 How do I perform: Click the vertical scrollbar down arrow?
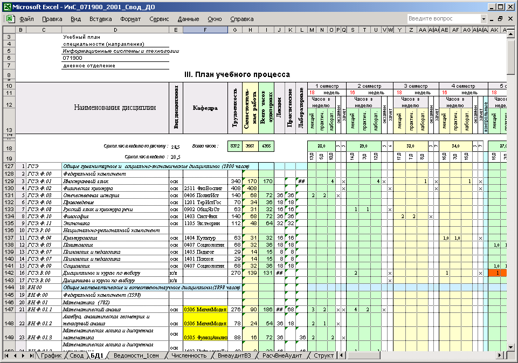click(x=510, y=347)
